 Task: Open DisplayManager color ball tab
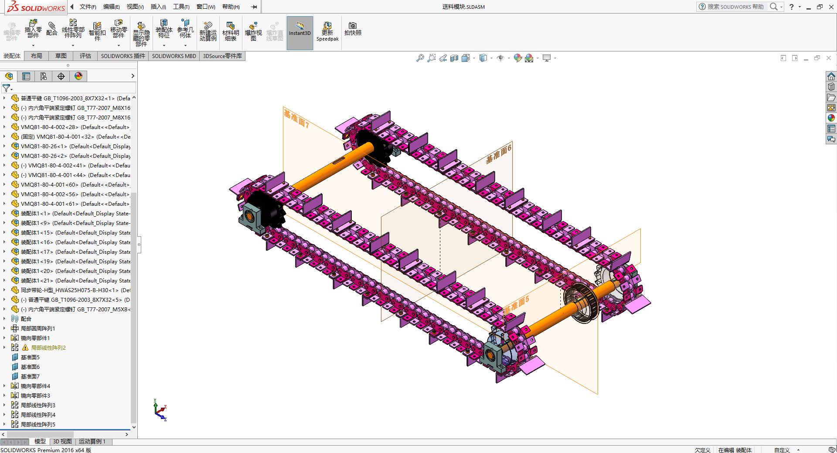pyautogui.click(x=78, y=76)
